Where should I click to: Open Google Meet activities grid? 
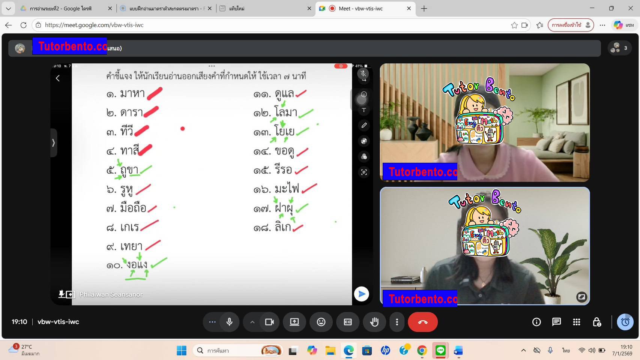coord(577,322)
